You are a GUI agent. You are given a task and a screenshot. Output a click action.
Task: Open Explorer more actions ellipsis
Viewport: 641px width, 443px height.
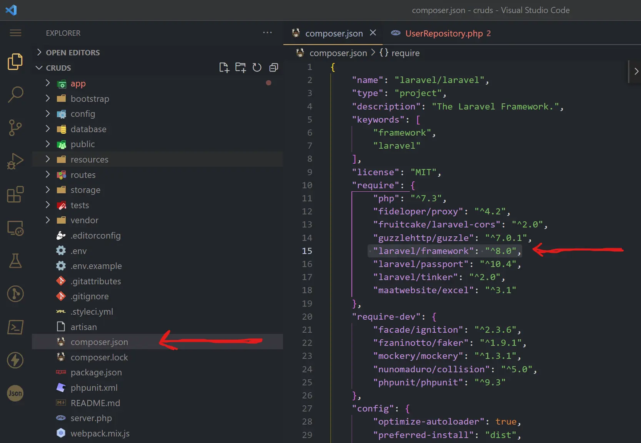268,33
